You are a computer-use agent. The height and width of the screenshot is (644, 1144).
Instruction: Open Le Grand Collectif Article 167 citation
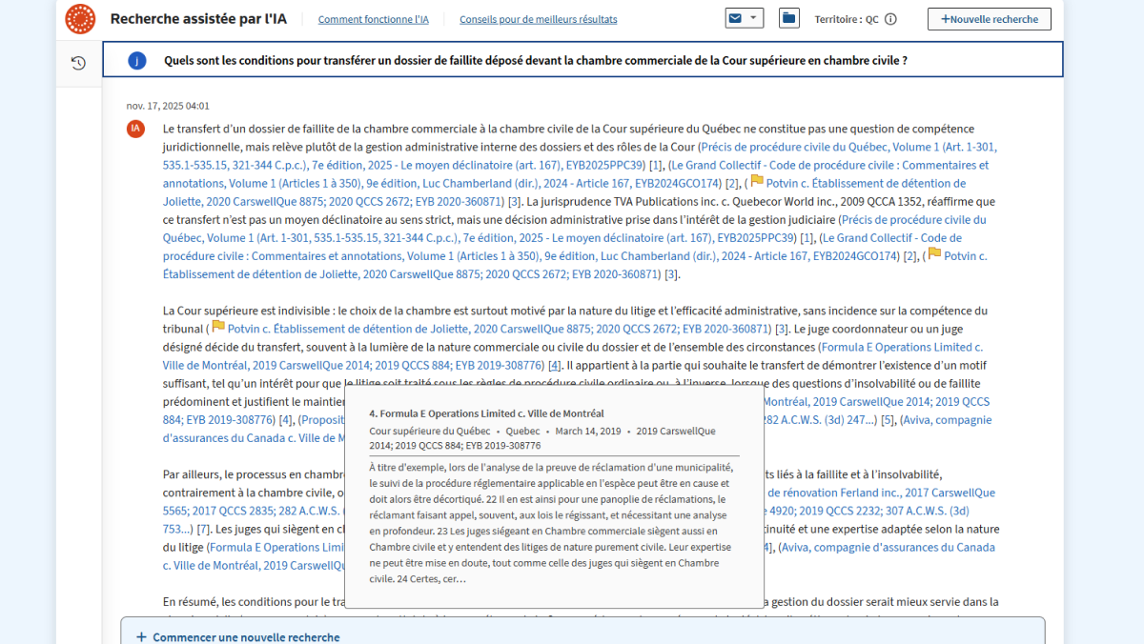click(828, 165)
